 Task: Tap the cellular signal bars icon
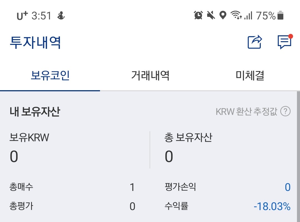coord(248,16)
